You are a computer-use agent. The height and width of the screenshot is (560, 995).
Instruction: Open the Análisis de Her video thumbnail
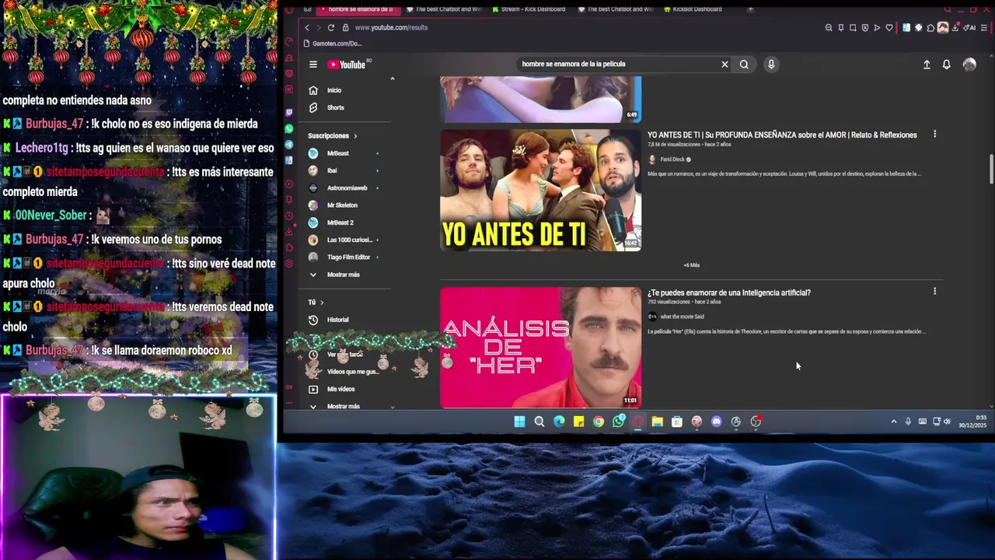coord(540,348)
